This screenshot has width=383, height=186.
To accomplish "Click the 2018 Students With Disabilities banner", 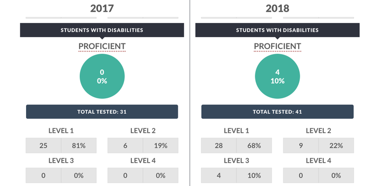I will pos(277,30).
